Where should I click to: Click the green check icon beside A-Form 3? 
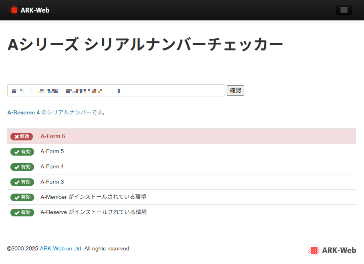pos(16,182)
